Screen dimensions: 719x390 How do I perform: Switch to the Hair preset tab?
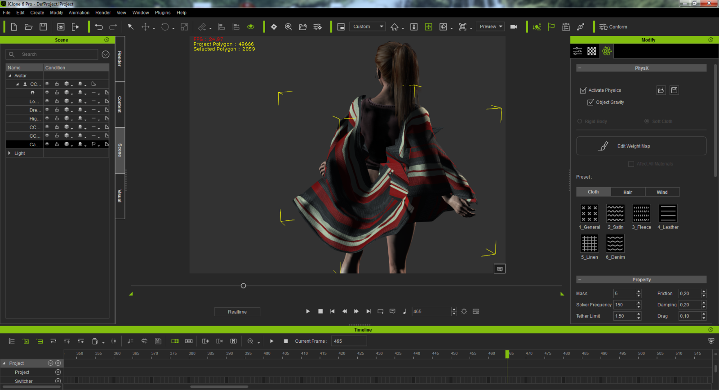(x=628, y=192)
